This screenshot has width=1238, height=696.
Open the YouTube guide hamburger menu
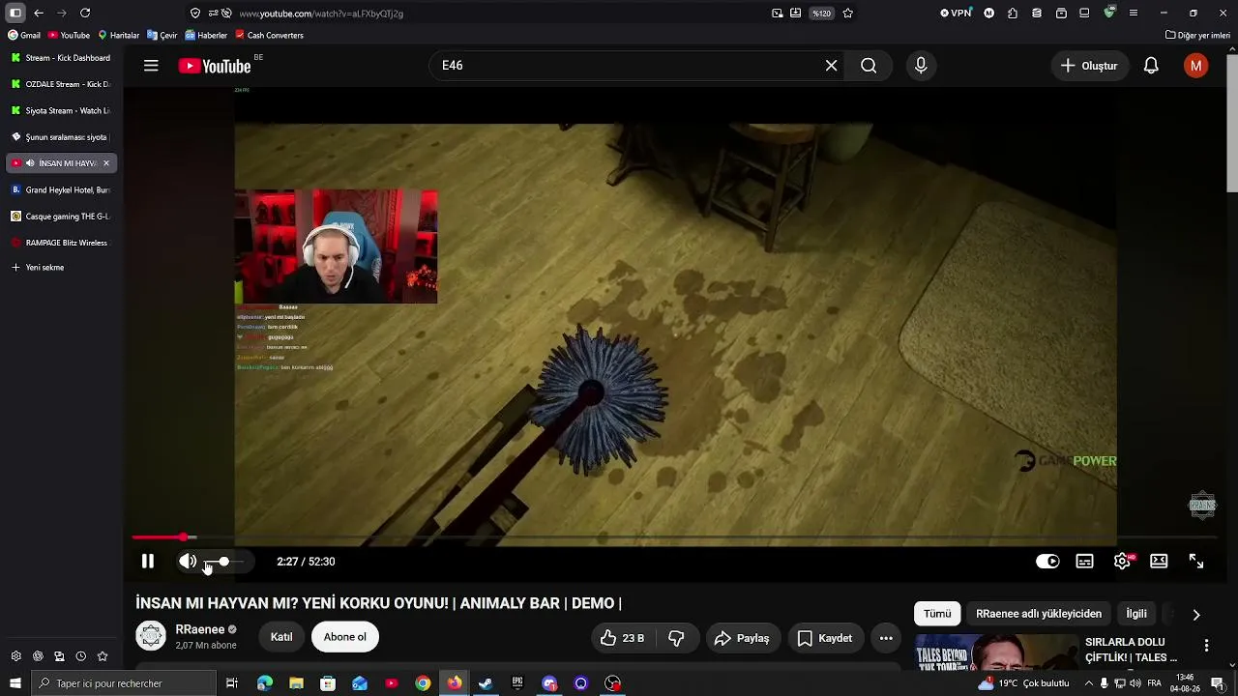coord(151,66)
